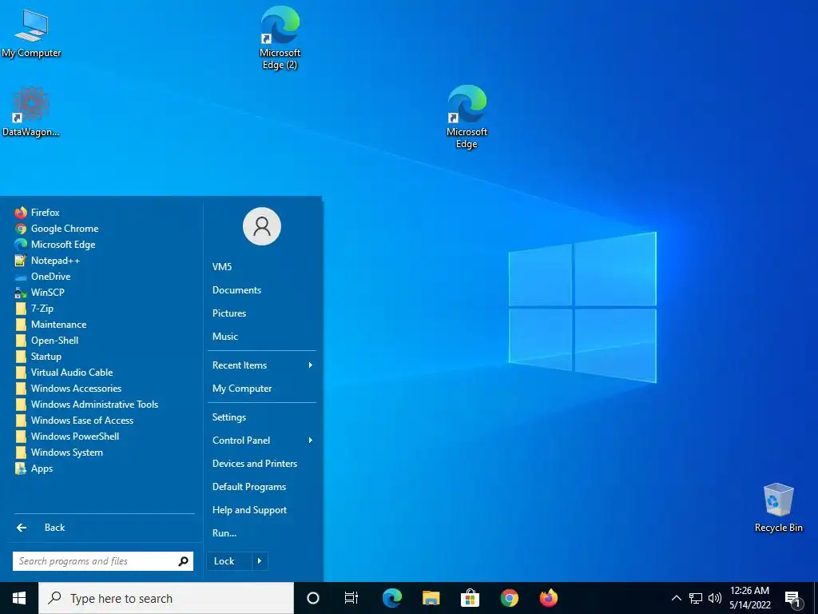Select the Microsoft Edge desktop shortcut

click(467, 117)
